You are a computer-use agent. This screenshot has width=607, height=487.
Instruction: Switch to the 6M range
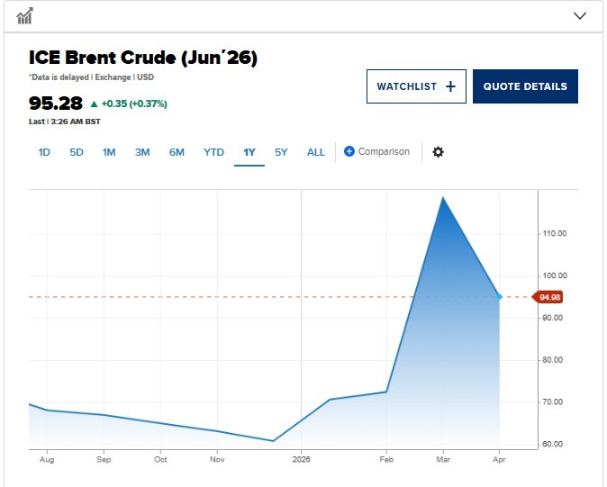[x=177, y=152]
